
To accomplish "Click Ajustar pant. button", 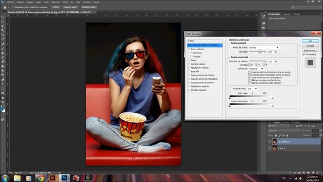I will 70,7.
